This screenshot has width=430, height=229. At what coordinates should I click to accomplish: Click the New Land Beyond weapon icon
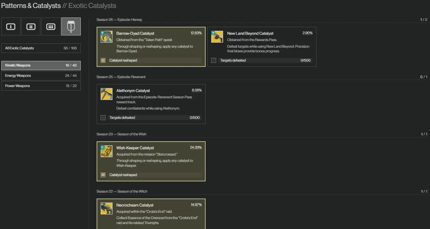pos(217,37)
